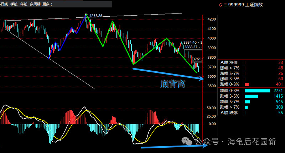Click the 4258.86 peak price label

pos(96,16)
